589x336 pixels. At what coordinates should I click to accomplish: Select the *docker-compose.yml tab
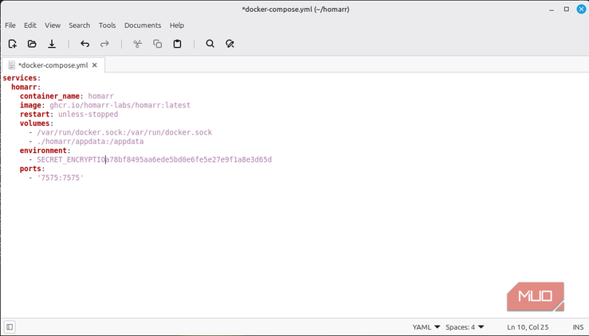point(53,65)
